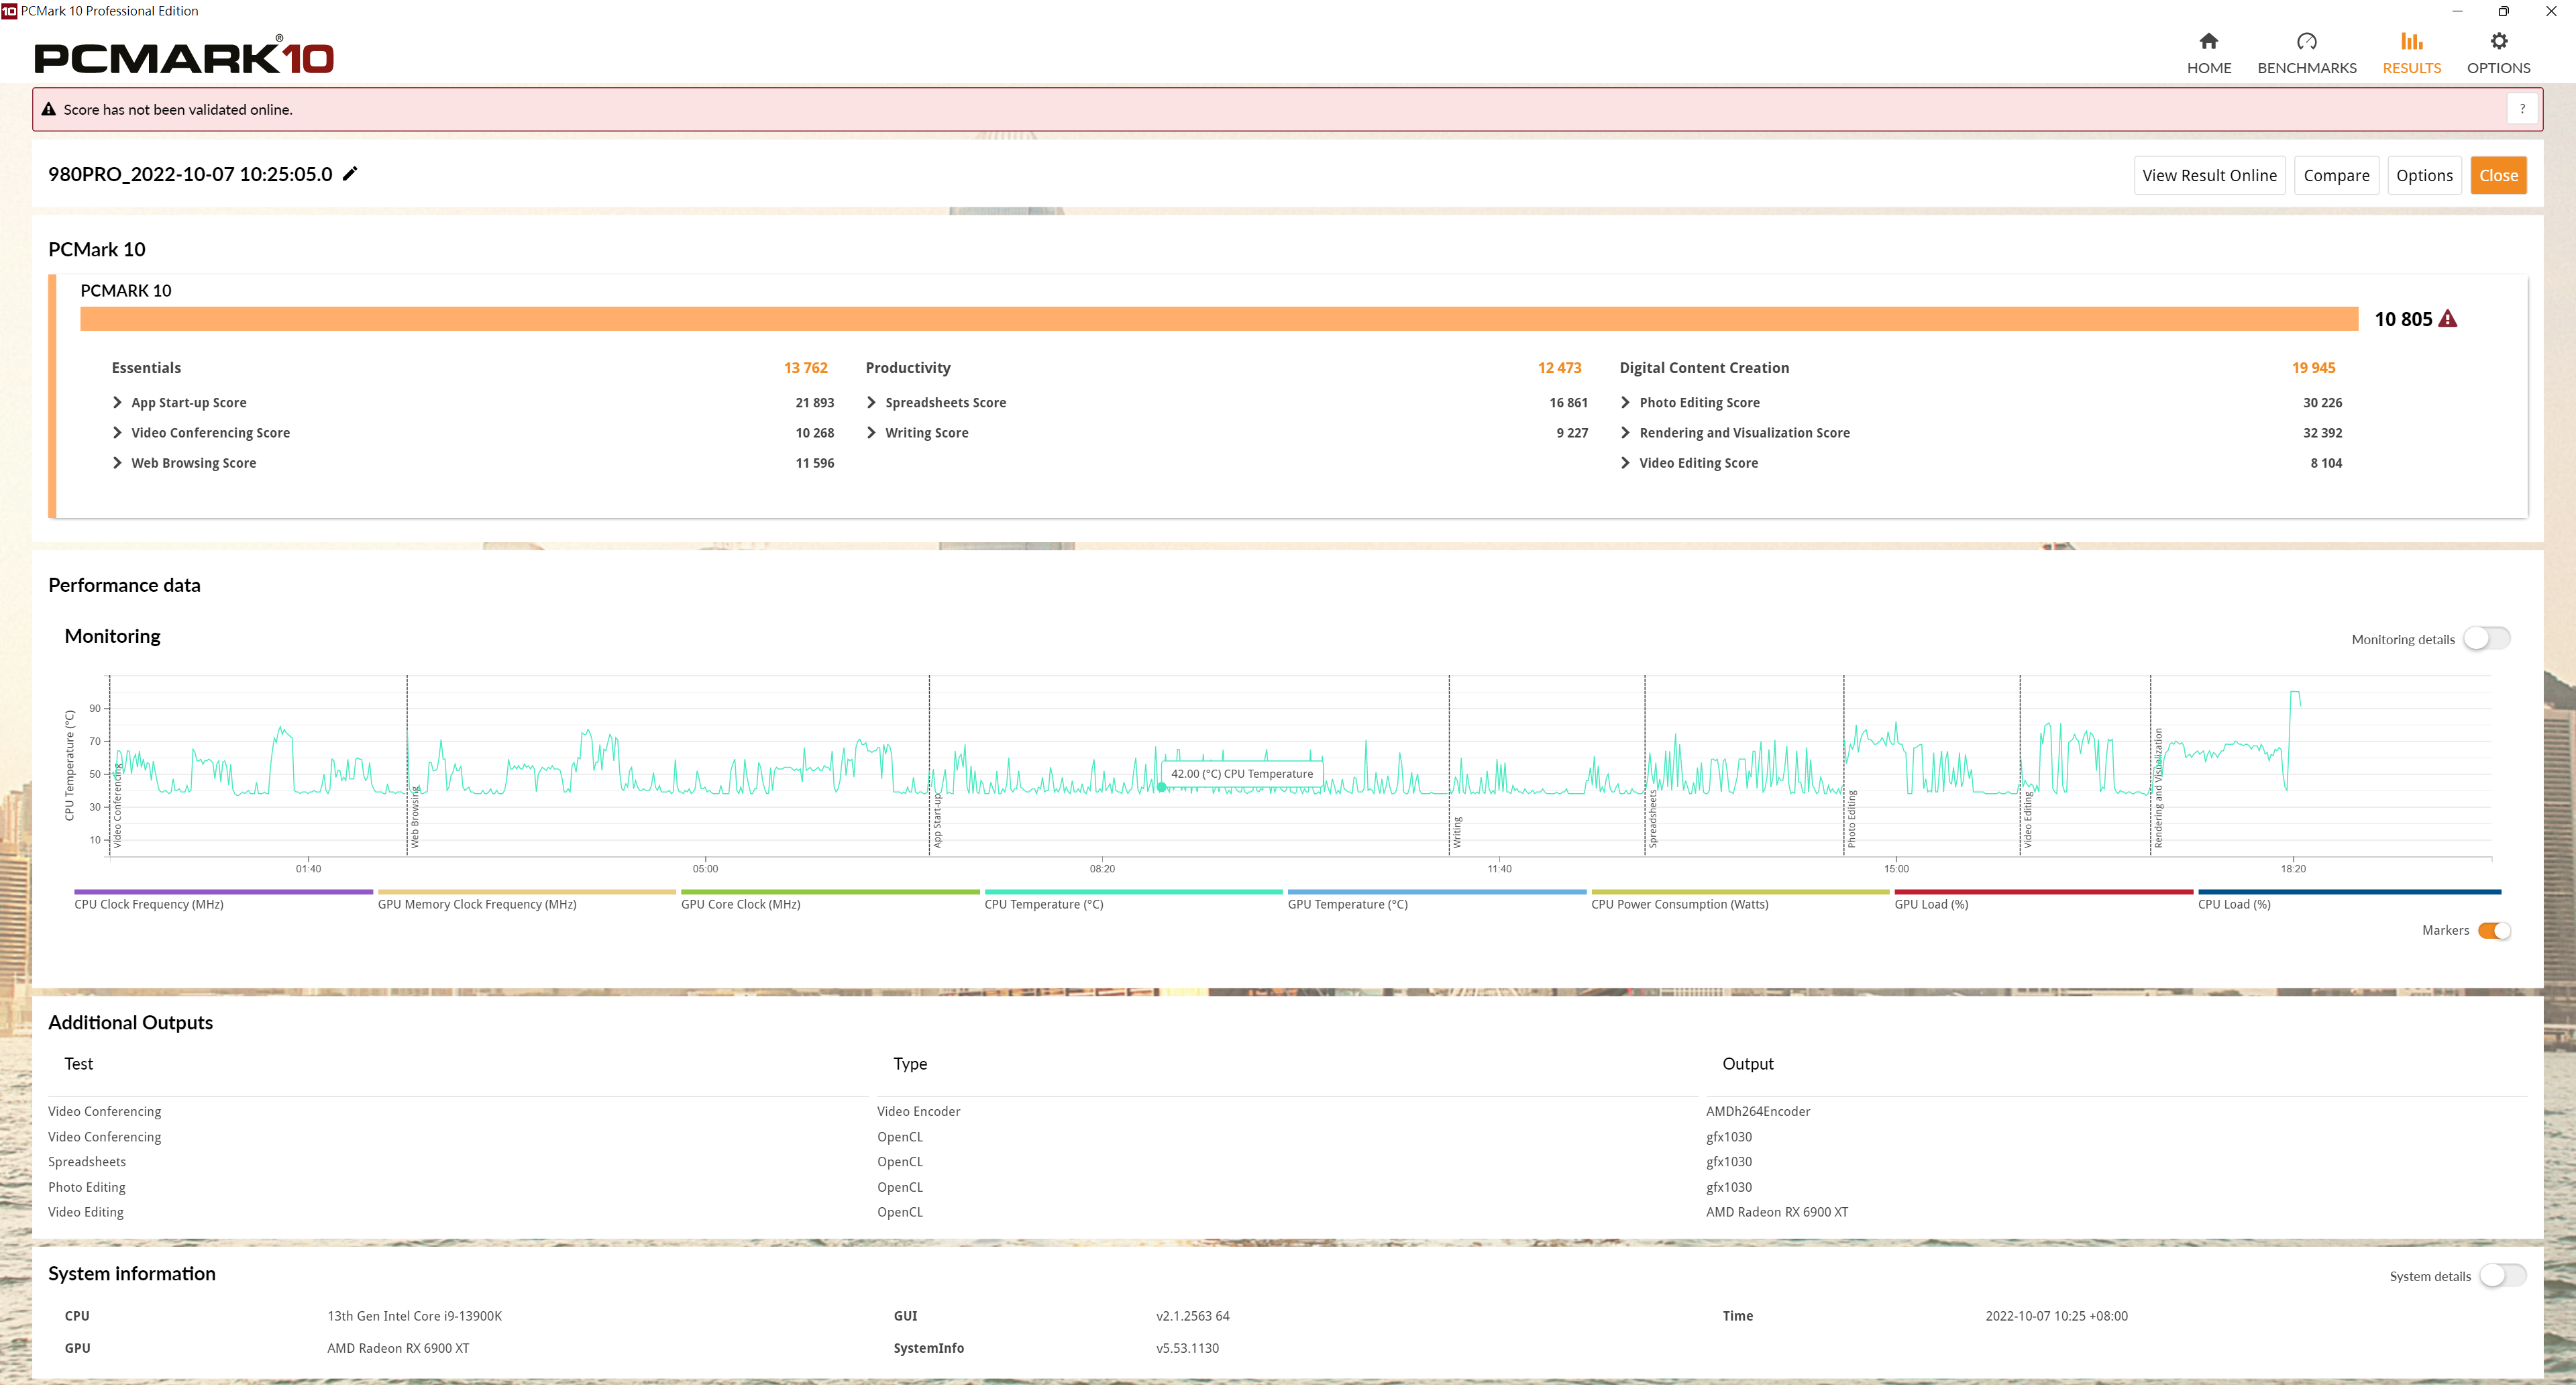Click the Spreadsheets marker on chart
This screenshot has width=2576, height=1385.
[1653, 819]
